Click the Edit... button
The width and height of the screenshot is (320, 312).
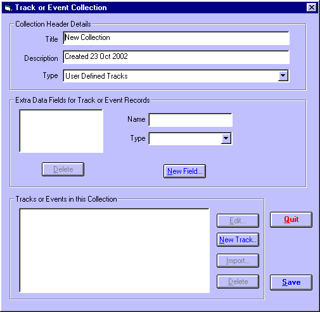[x=238, y=221]
